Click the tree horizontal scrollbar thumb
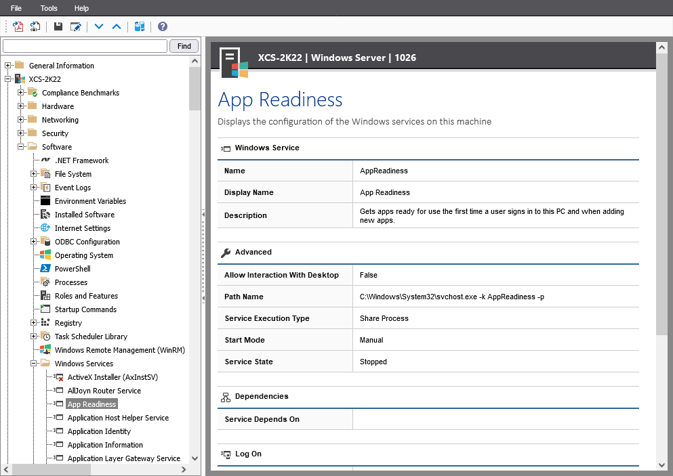The height and width of the screenshot is (476, 673). 51,470
